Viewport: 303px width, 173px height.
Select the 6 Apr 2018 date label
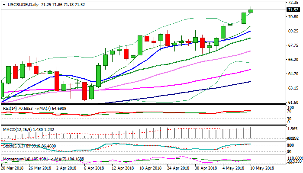tap(94, 168)
